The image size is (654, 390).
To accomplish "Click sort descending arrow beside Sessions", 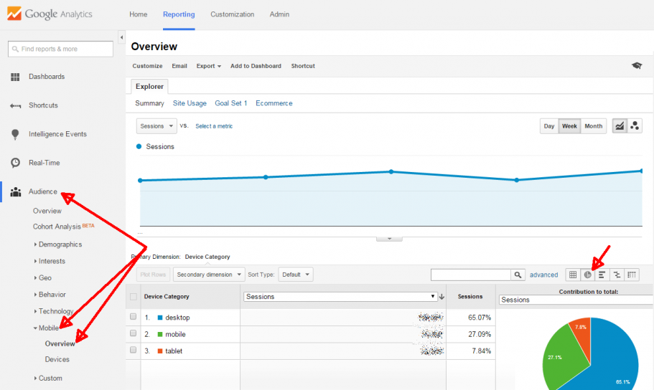I will pos(442,297).
